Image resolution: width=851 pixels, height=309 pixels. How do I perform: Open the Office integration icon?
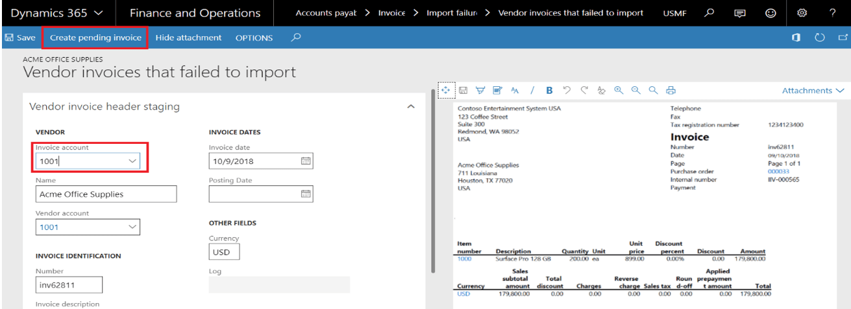tap(795, 38)
